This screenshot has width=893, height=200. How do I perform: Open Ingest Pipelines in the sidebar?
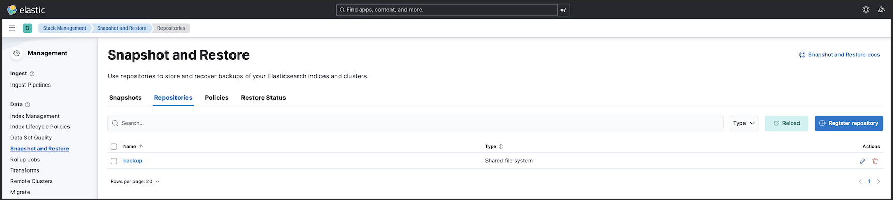point(31,85)
